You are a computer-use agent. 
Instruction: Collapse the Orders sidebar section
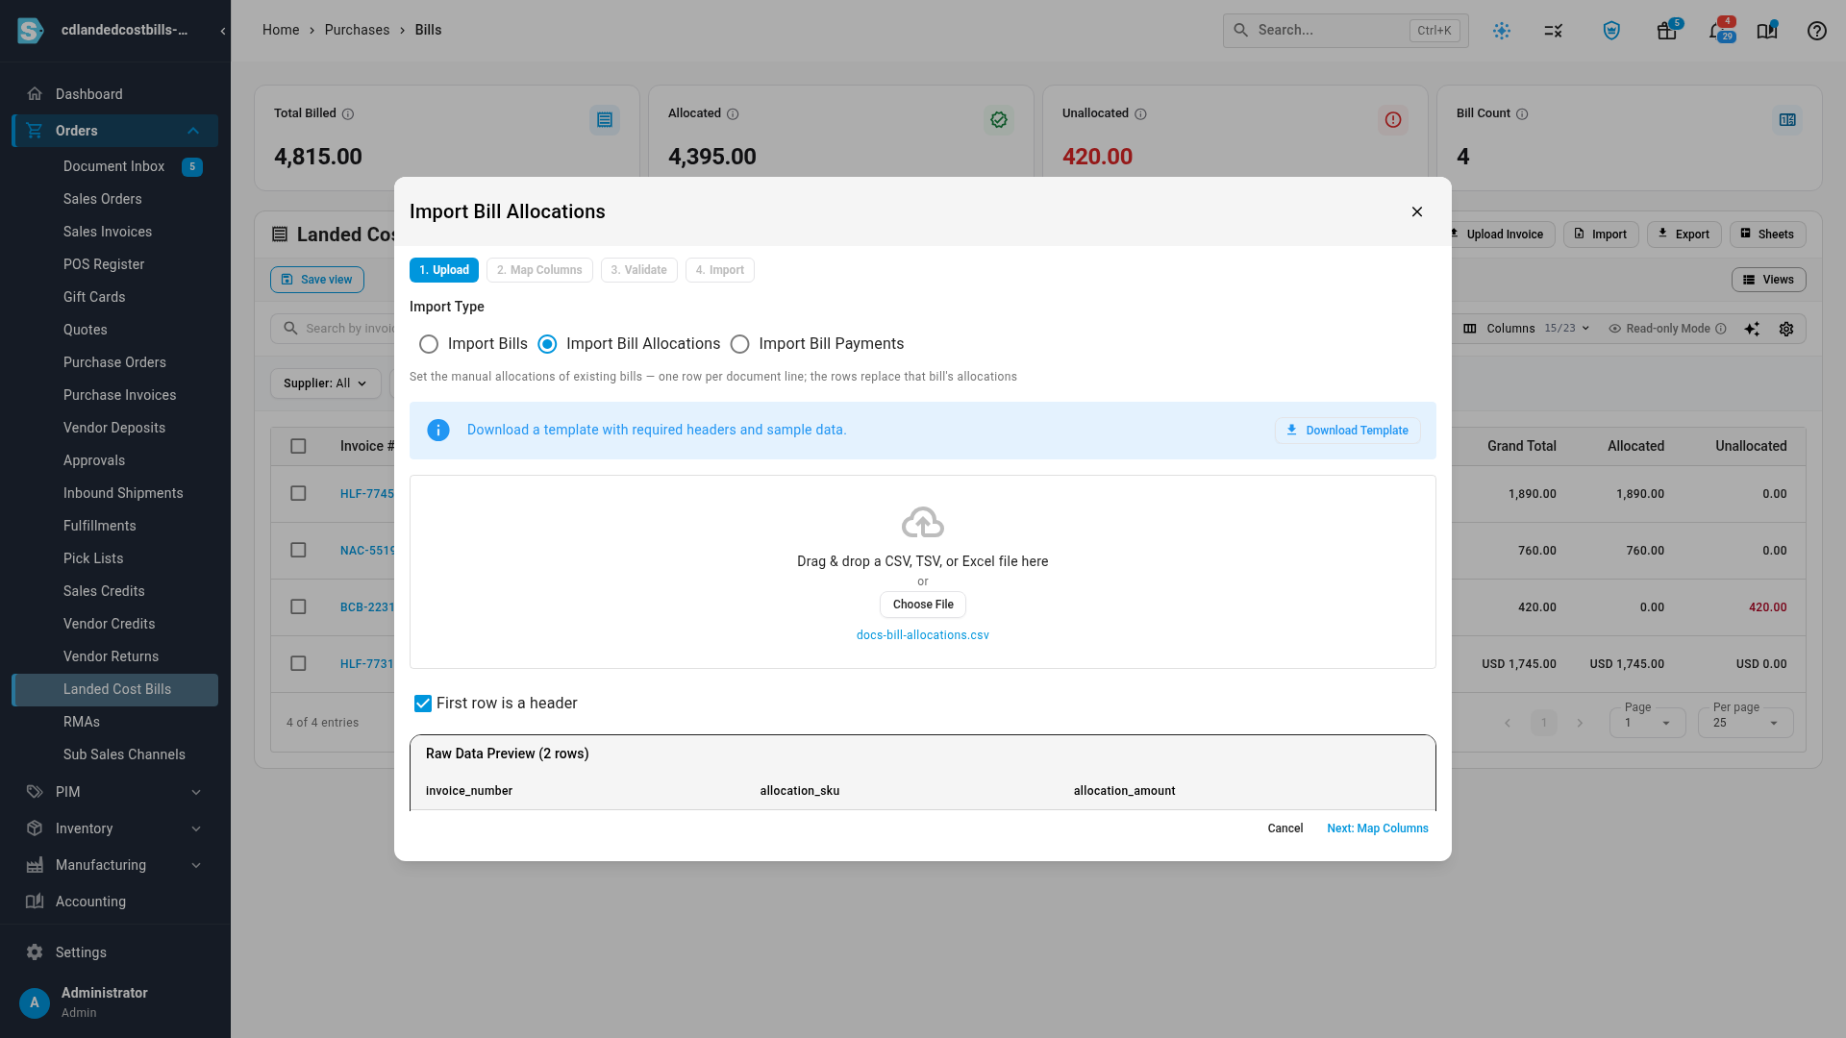193,131
